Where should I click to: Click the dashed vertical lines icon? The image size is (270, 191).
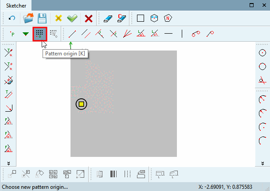coord(127,174)
